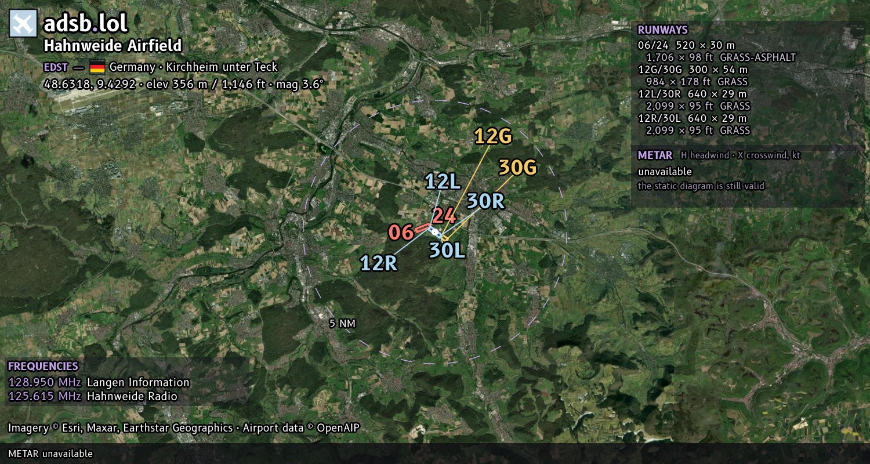Click the 5 NM range ring label
The width and height of the screenshot is (870, 464).
pyautogui.click(x=342, y=324)
